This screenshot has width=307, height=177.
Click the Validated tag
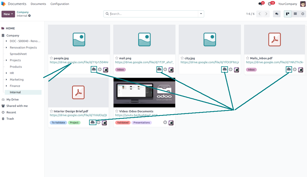pos(123,123)
